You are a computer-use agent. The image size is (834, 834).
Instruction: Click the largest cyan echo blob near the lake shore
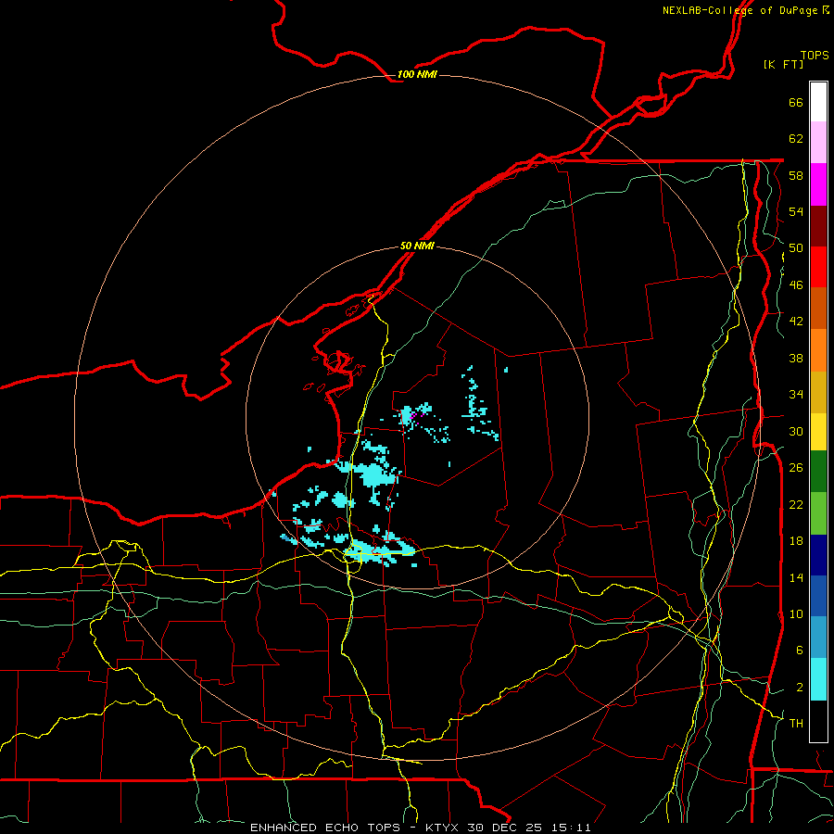click(375, 474)
